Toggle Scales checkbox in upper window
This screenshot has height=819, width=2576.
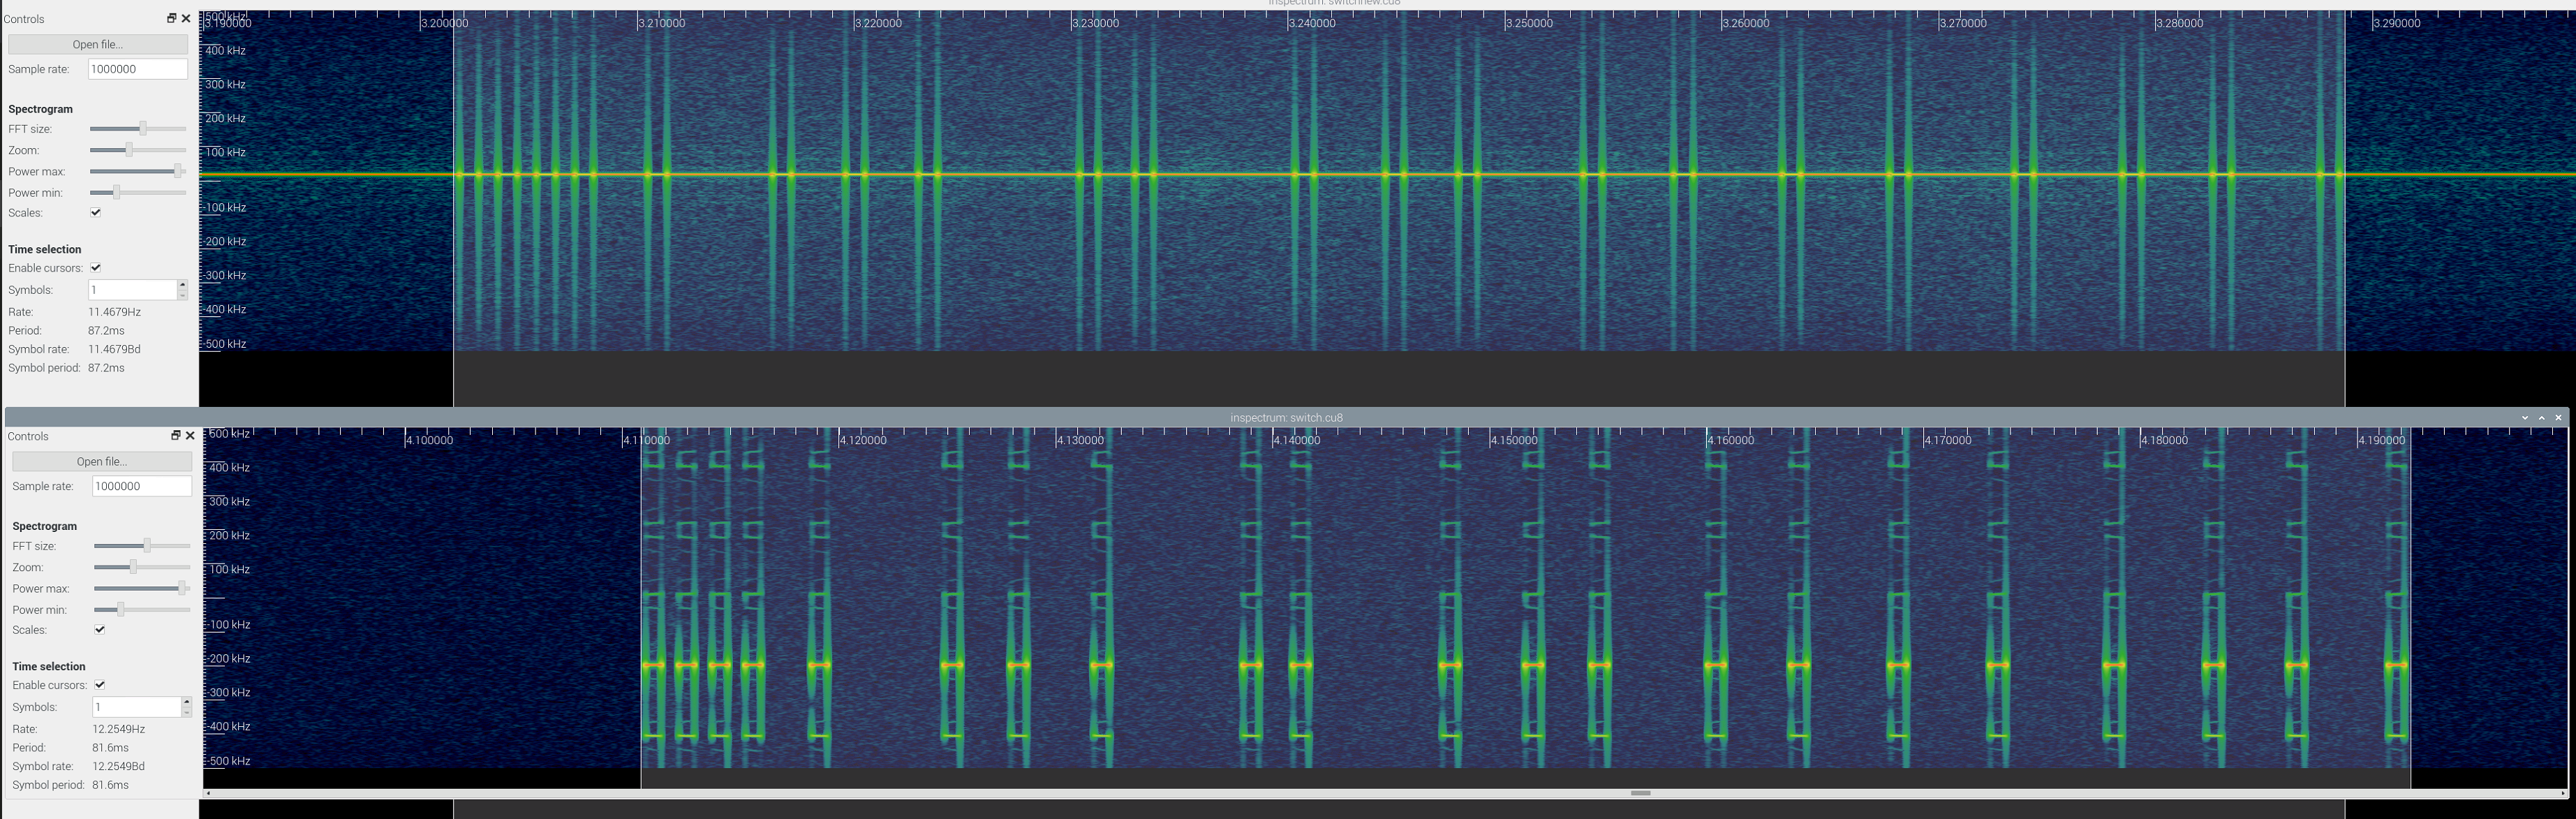[x=96, y=212]
